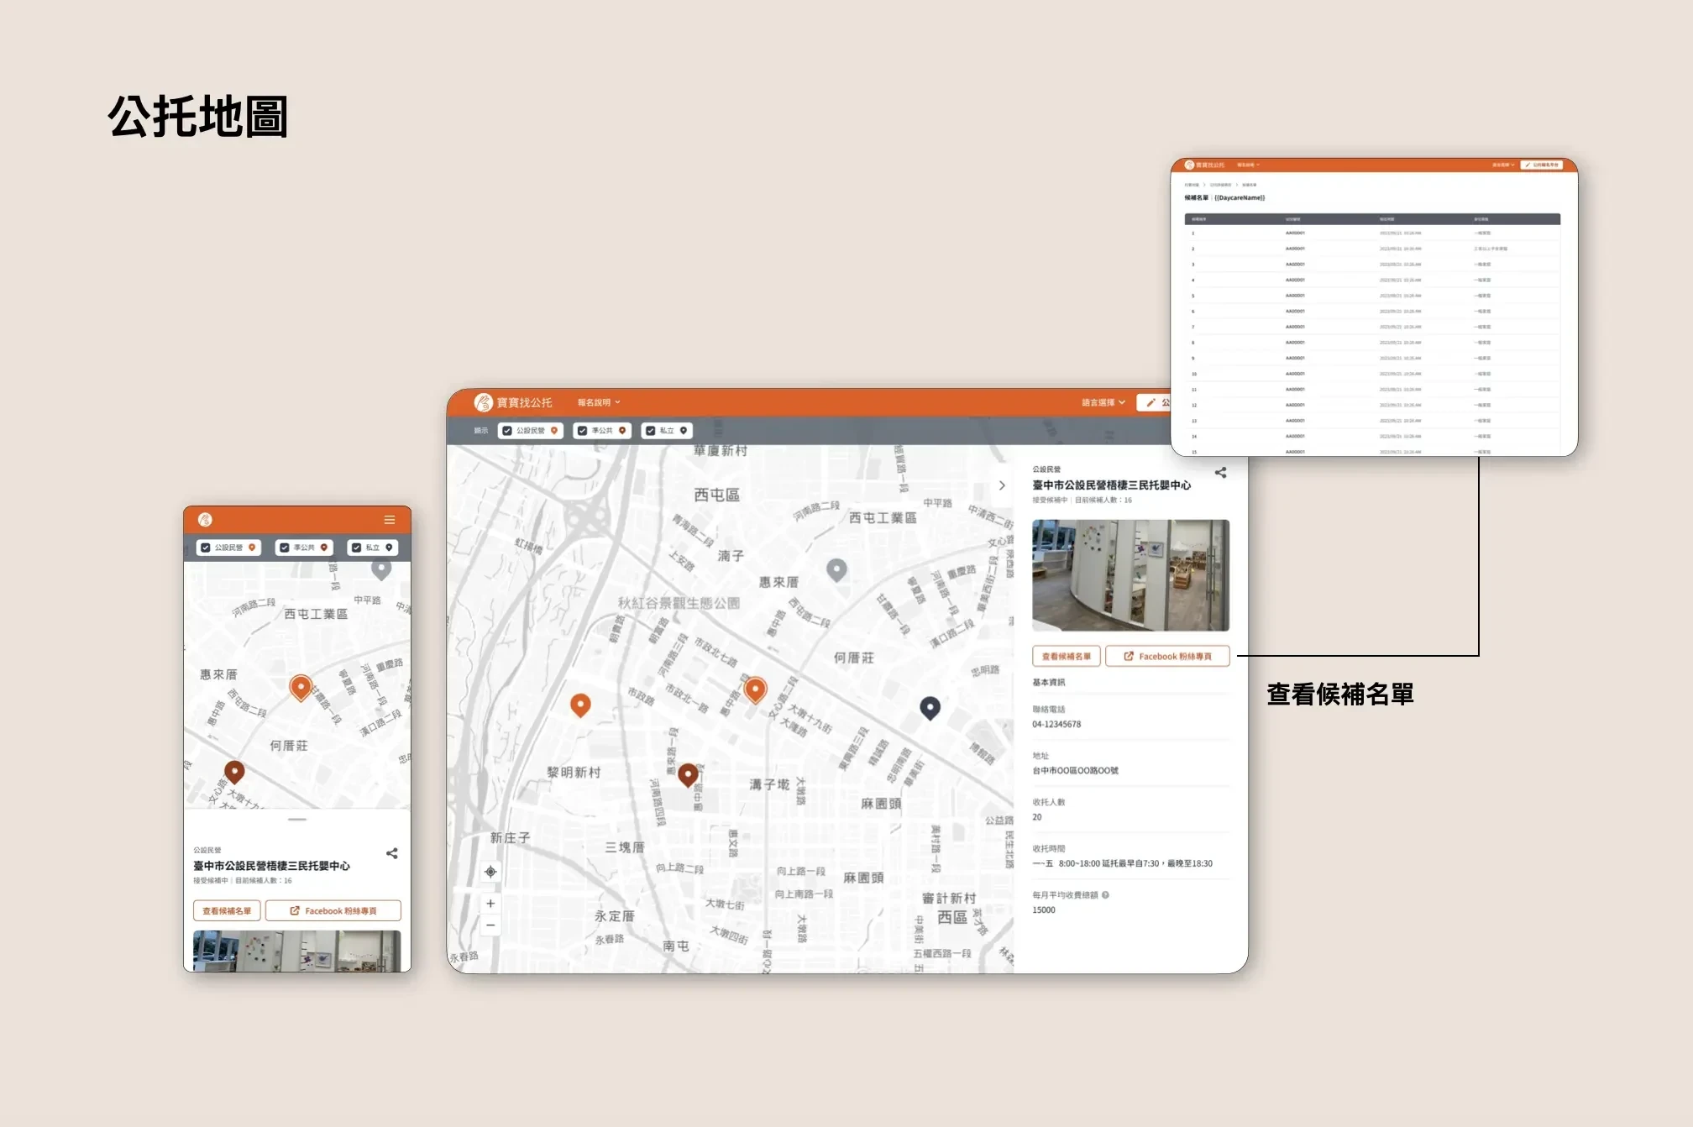
Task: Click the locate-me icon above the zoom controls
Action: pos(490,873)
